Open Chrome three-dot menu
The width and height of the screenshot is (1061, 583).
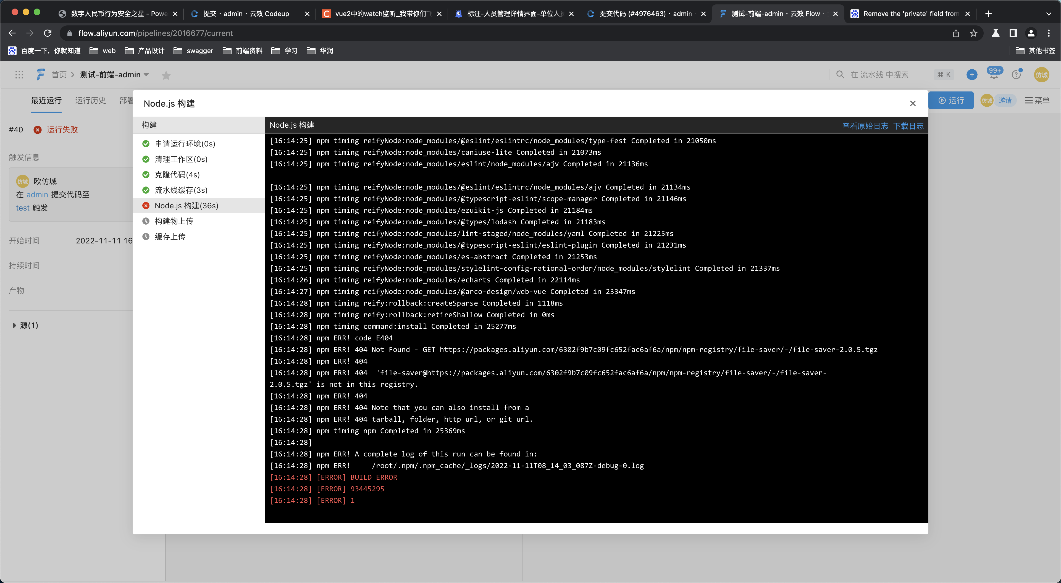1049,33
